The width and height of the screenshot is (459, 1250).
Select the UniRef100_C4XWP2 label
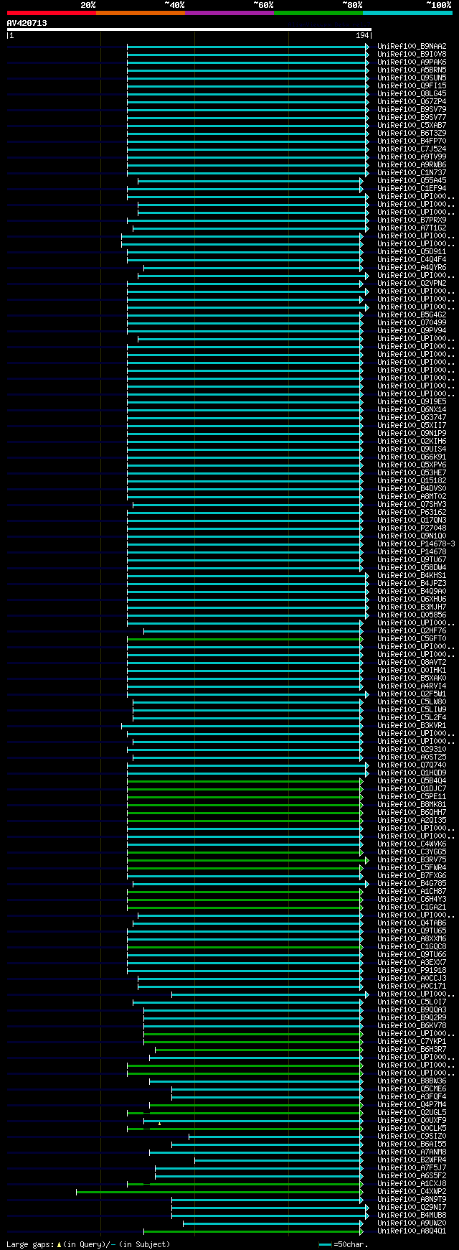(412, 1191)
